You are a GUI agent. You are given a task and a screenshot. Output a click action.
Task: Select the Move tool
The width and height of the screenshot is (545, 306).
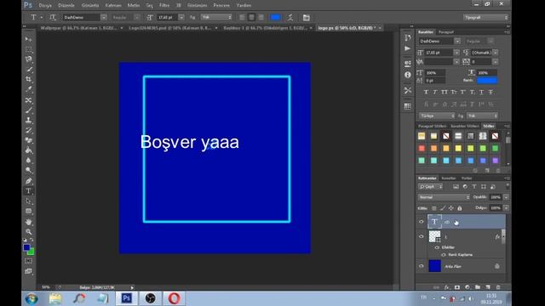28,39
